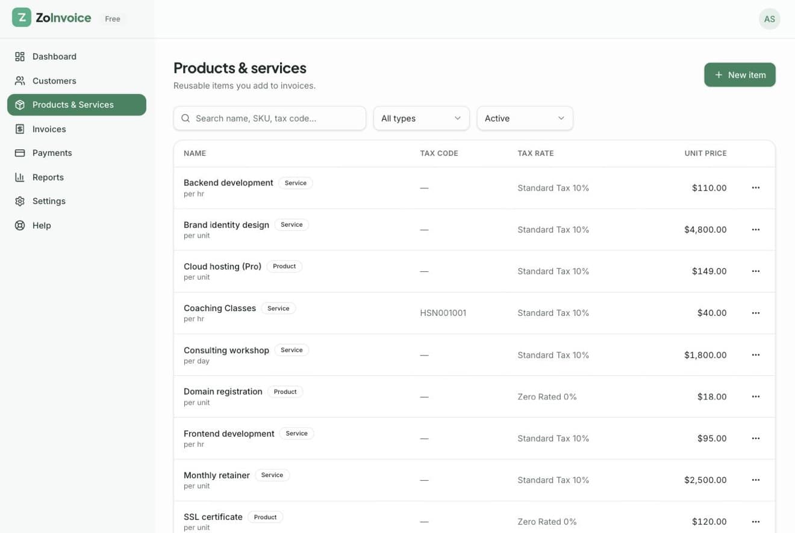Click Zero Rated 0% for Domain registration

(x=547, y=396)
